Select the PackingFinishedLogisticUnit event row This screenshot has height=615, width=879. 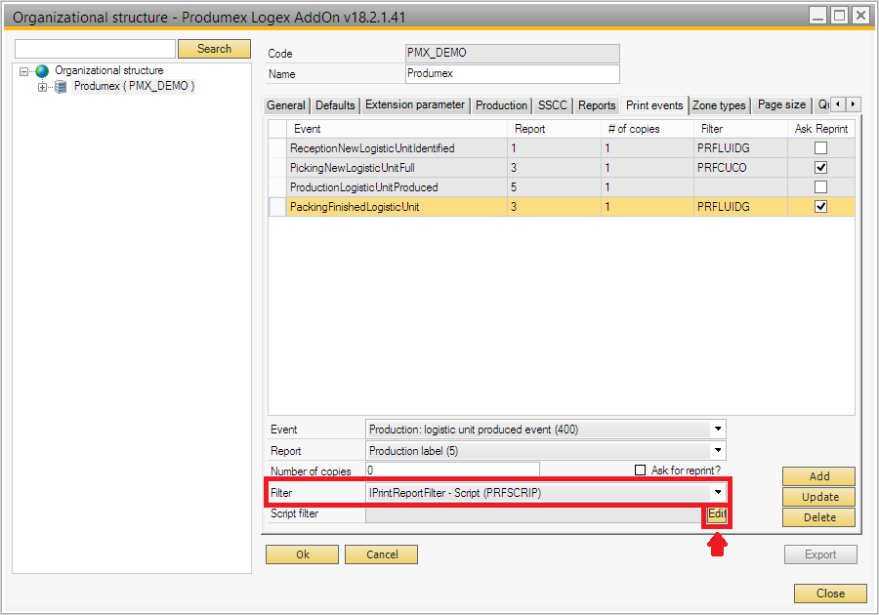(x=562, y=207)
